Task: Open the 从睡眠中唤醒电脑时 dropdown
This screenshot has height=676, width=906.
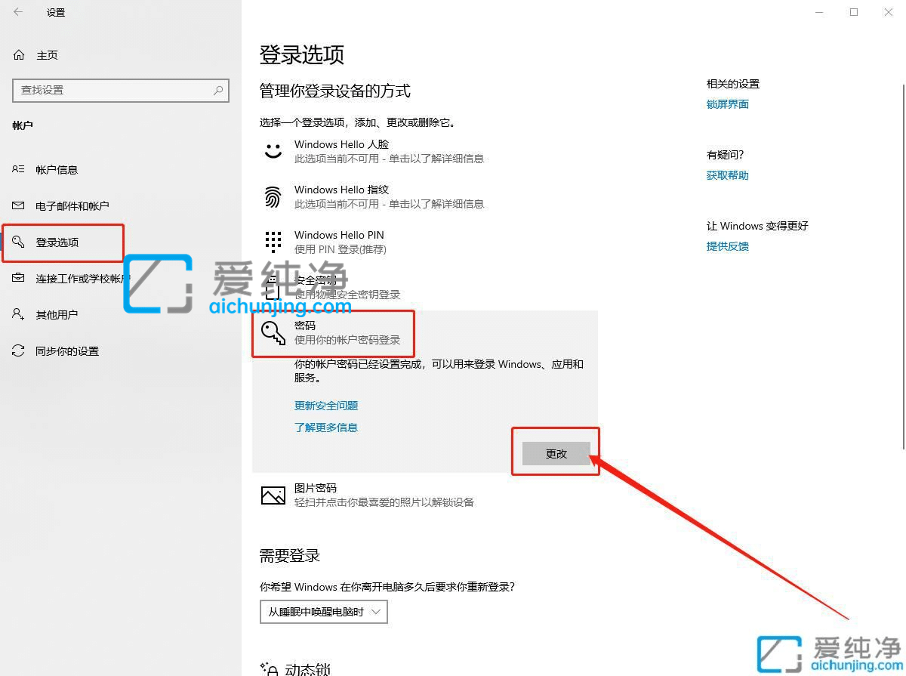Action: click(323, 612)
